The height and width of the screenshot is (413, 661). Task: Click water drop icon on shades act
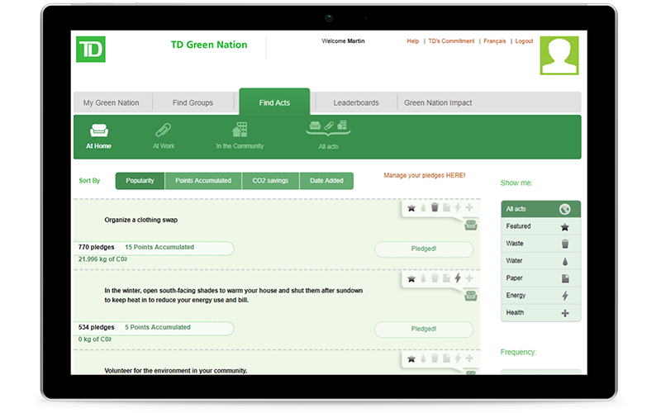point(423,278)
